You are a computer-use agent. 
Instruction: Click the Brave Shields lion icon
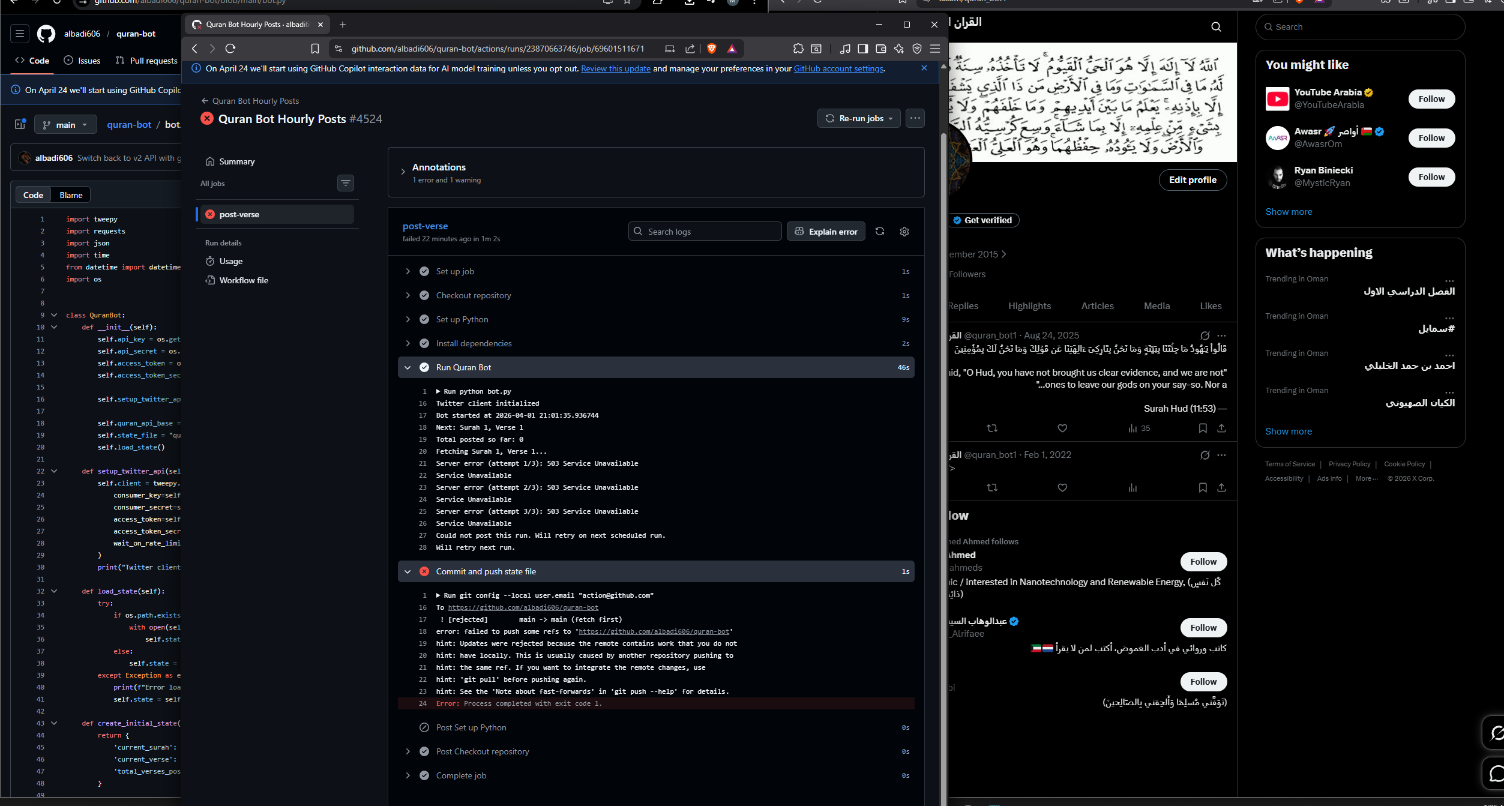tap(712, 49)
